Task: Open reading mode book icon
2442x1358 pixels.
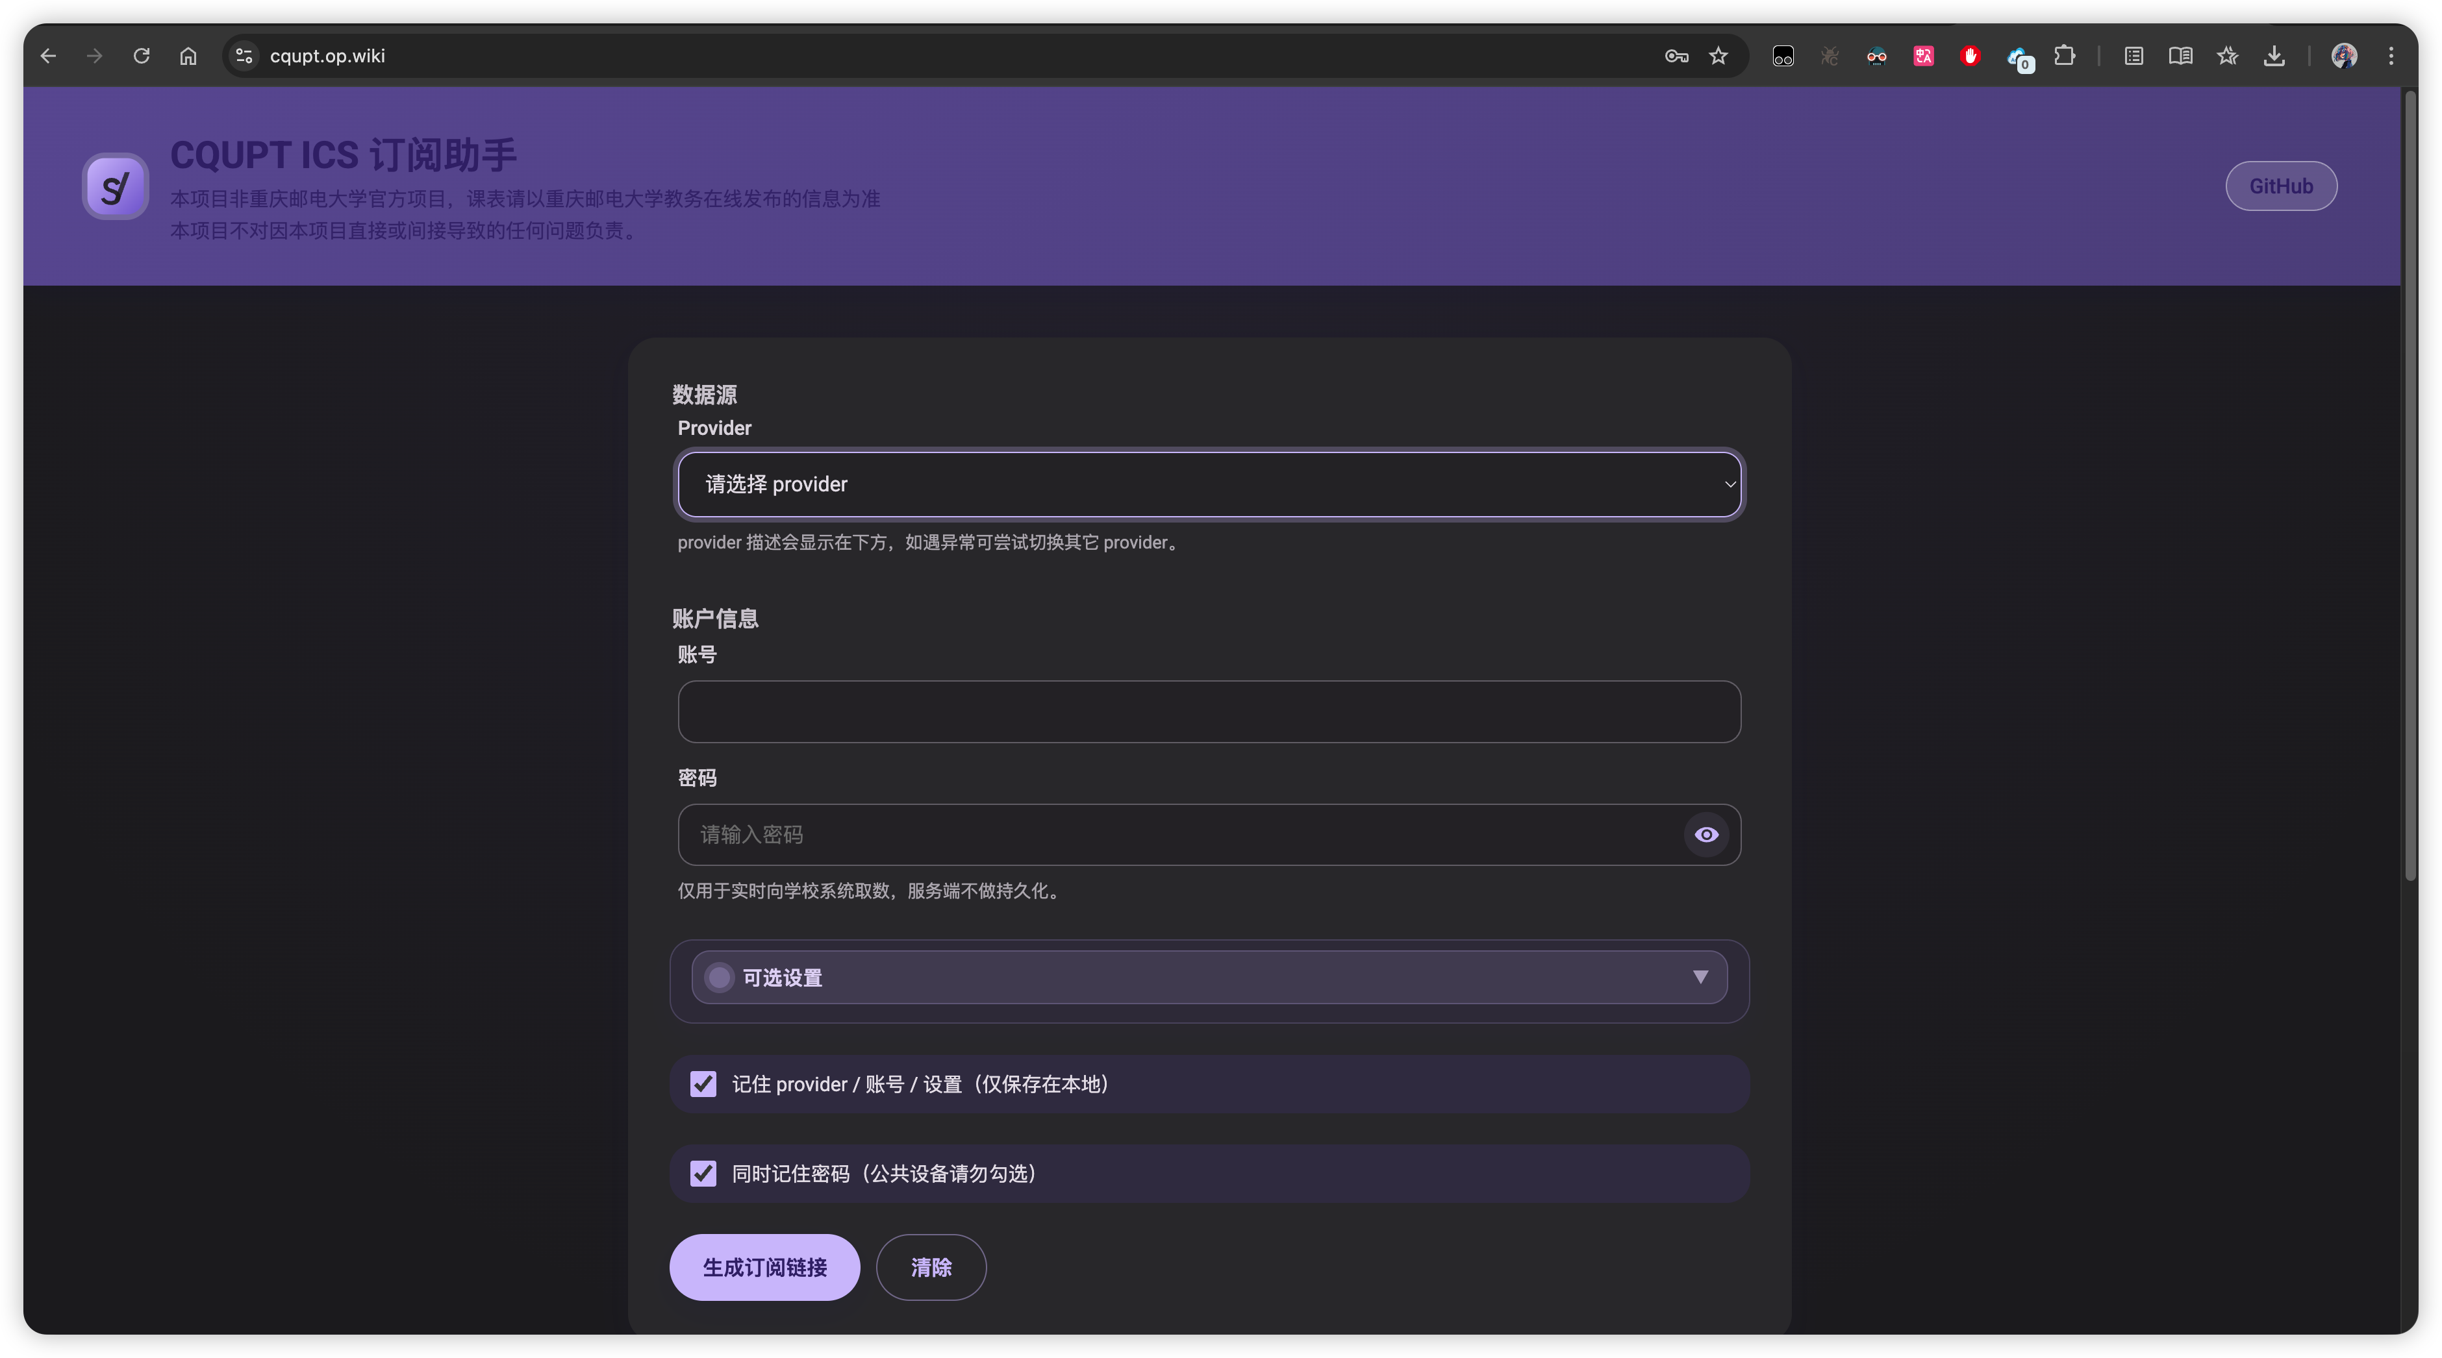Action: point(2180,56)
